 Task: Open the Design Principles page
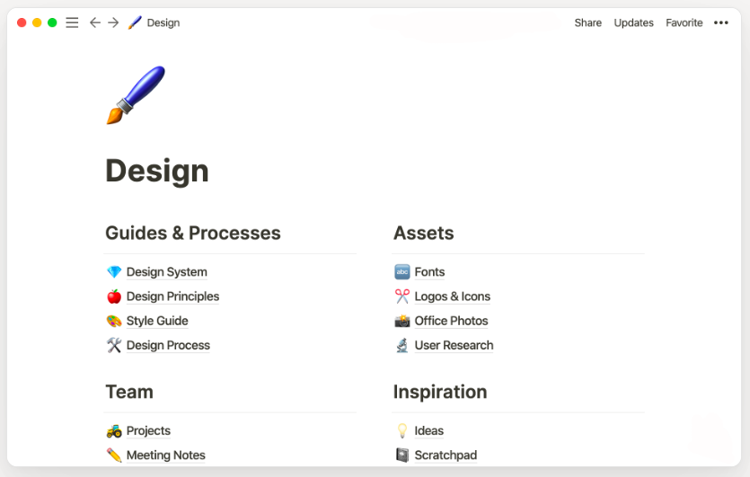172,296
